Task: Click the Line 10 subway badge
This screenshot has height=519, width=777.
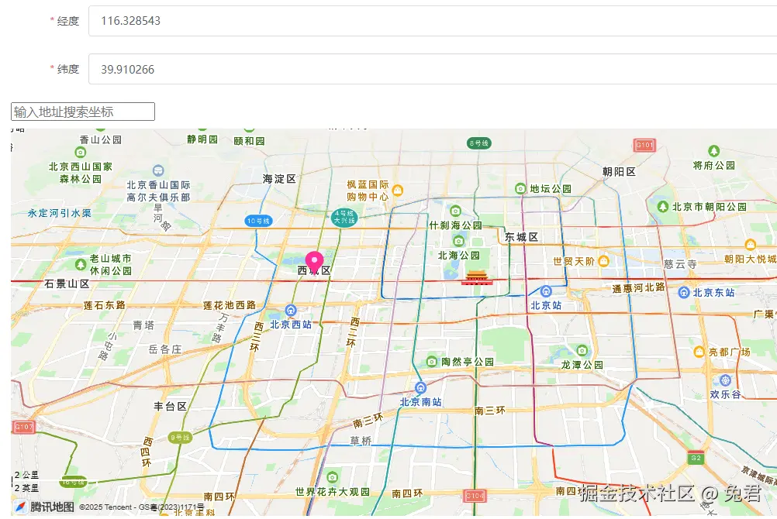Action: [x=258, y=221]
